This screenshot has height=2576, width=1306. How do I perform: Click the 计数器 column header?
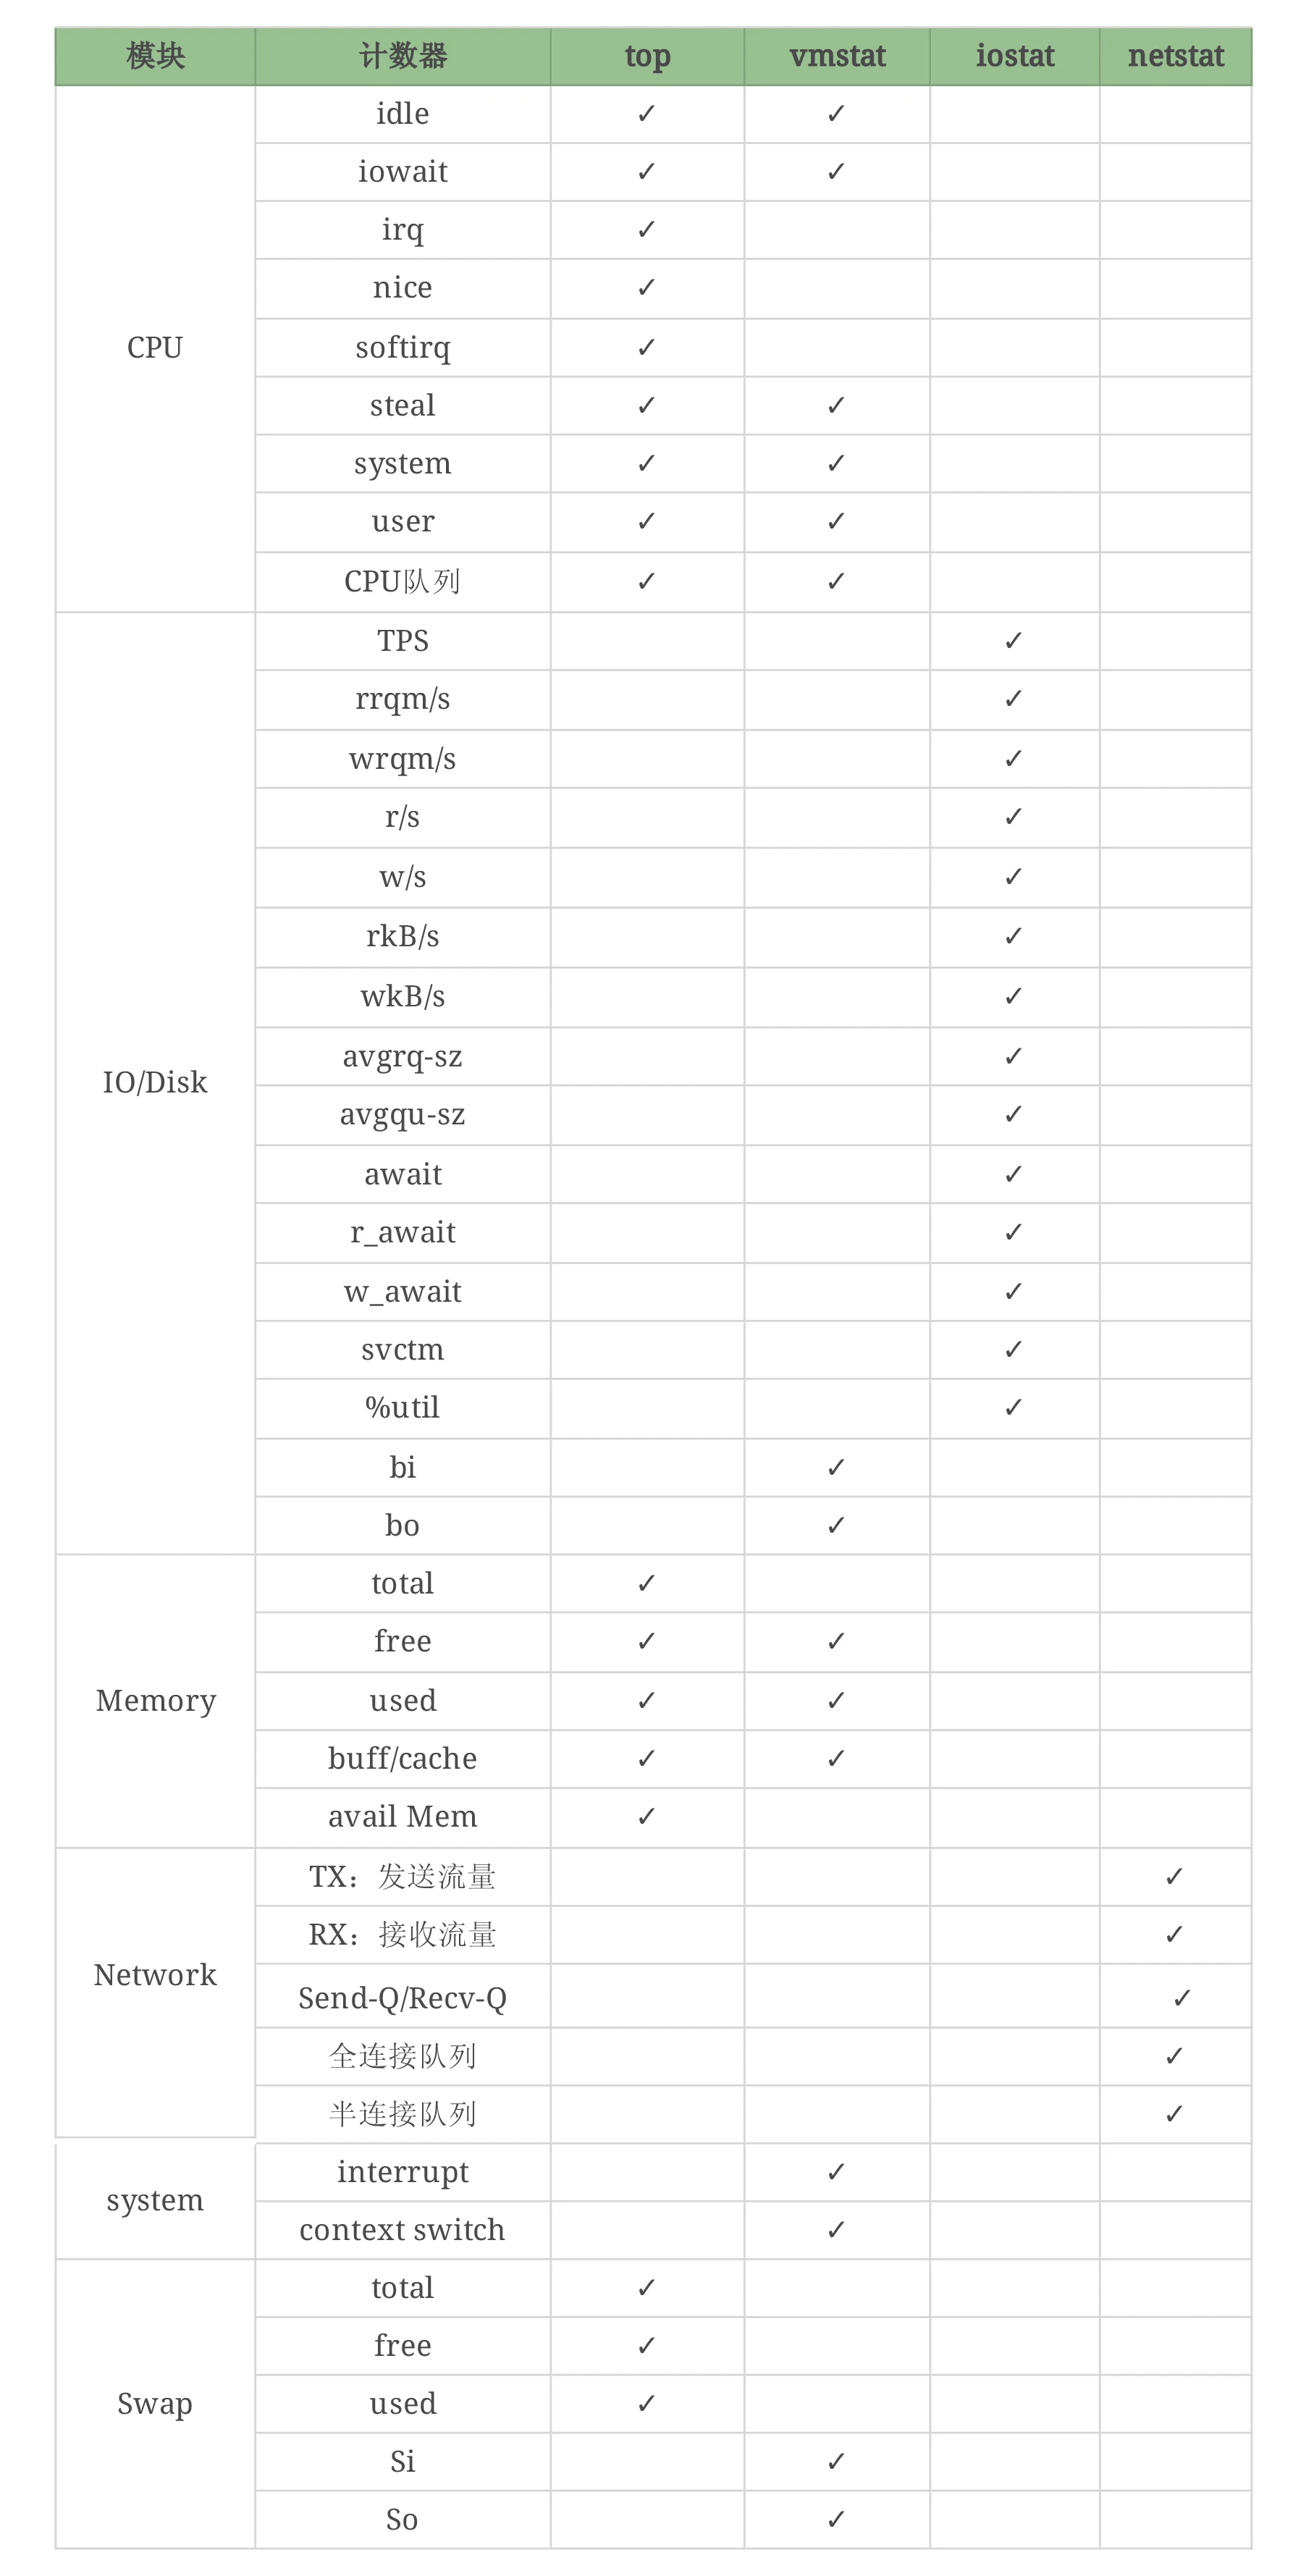pyautogui.click(x=403, y=56)
